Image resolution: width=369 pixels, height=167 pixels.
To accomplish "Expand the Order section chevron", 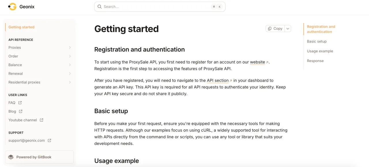I will pyautogui.click(x=70, y=56).
